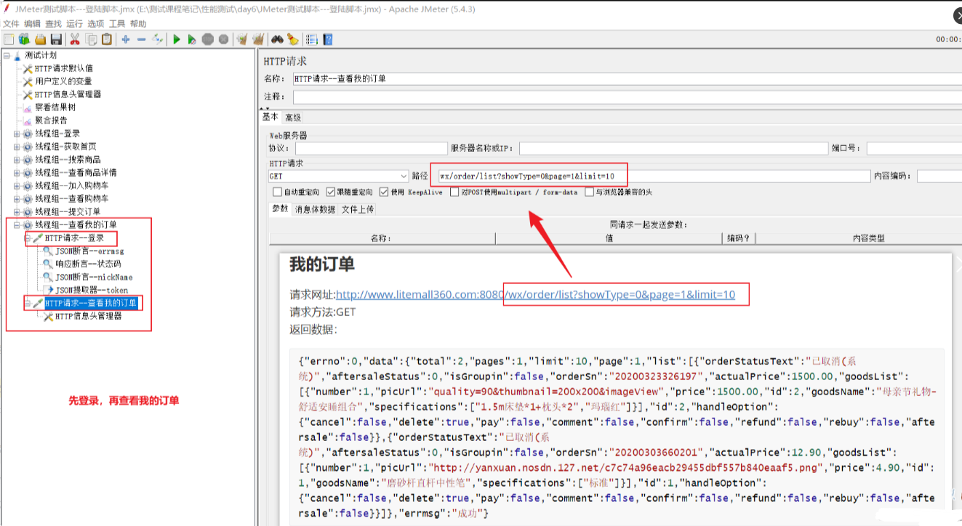Enable 与浏览器兼容的头 checkbox
The width and height of the screenshot is (962, 526).
point(589,193)
